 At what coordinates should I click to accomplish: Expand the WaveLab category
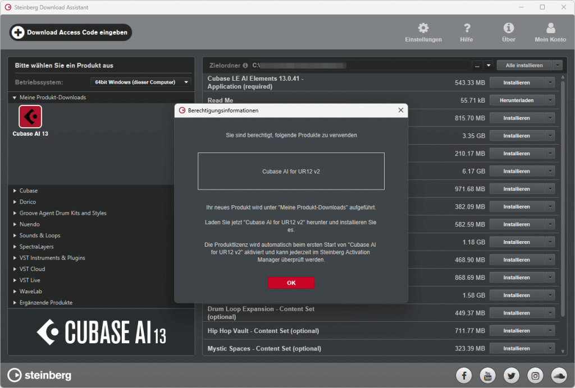click(15, 292)
